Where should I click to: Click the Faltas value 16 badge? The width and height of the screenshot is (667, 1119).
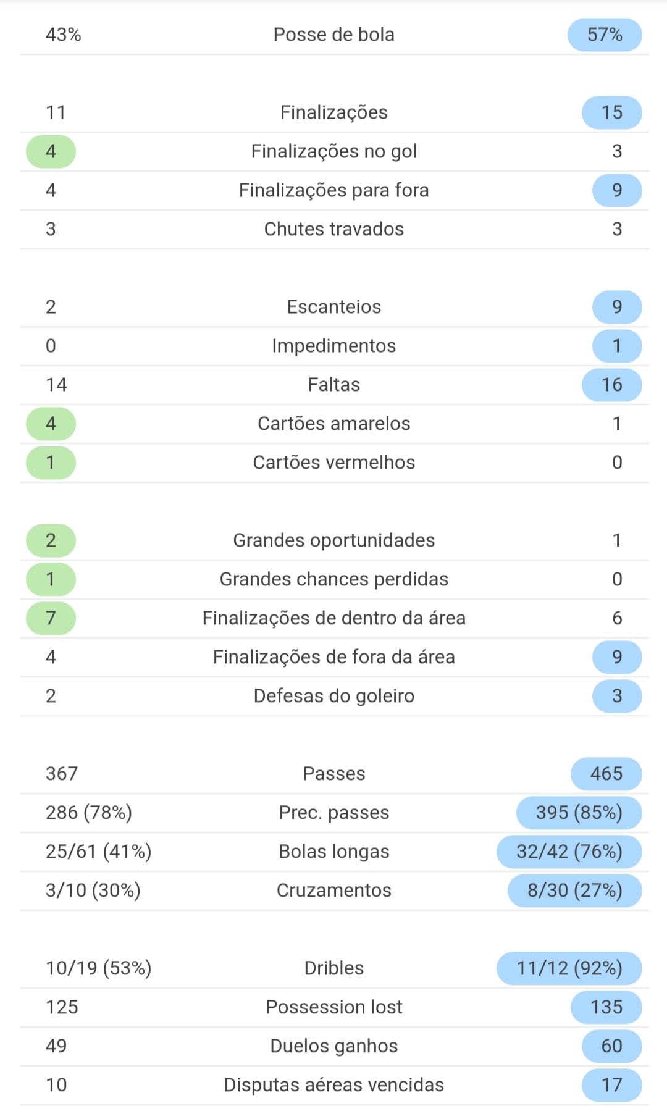click(x=611, y=385)
